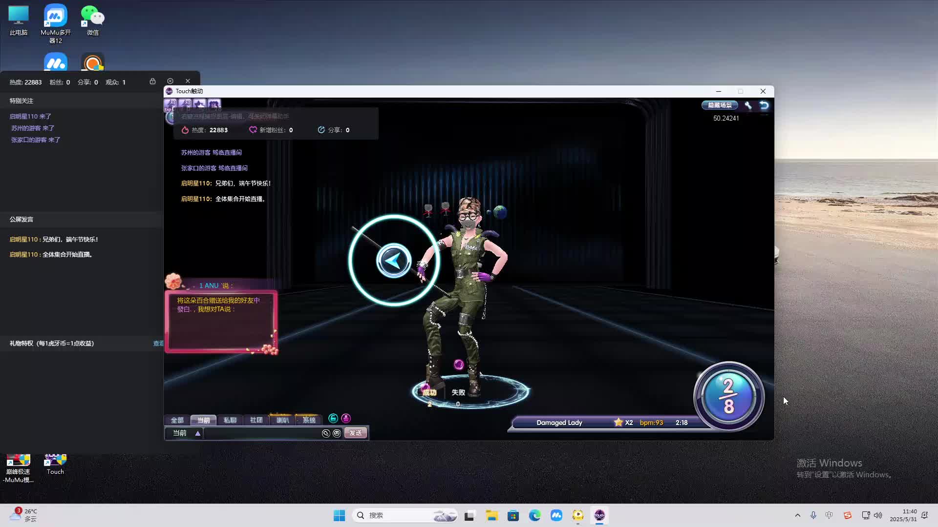
Task: Click the gear settings icon in stream panel
Action: click(x=170, y=81)
